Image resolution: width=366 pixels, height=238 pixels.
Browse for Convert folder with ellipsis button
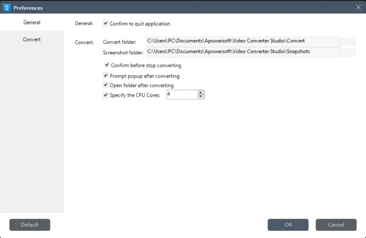[348, 42]
